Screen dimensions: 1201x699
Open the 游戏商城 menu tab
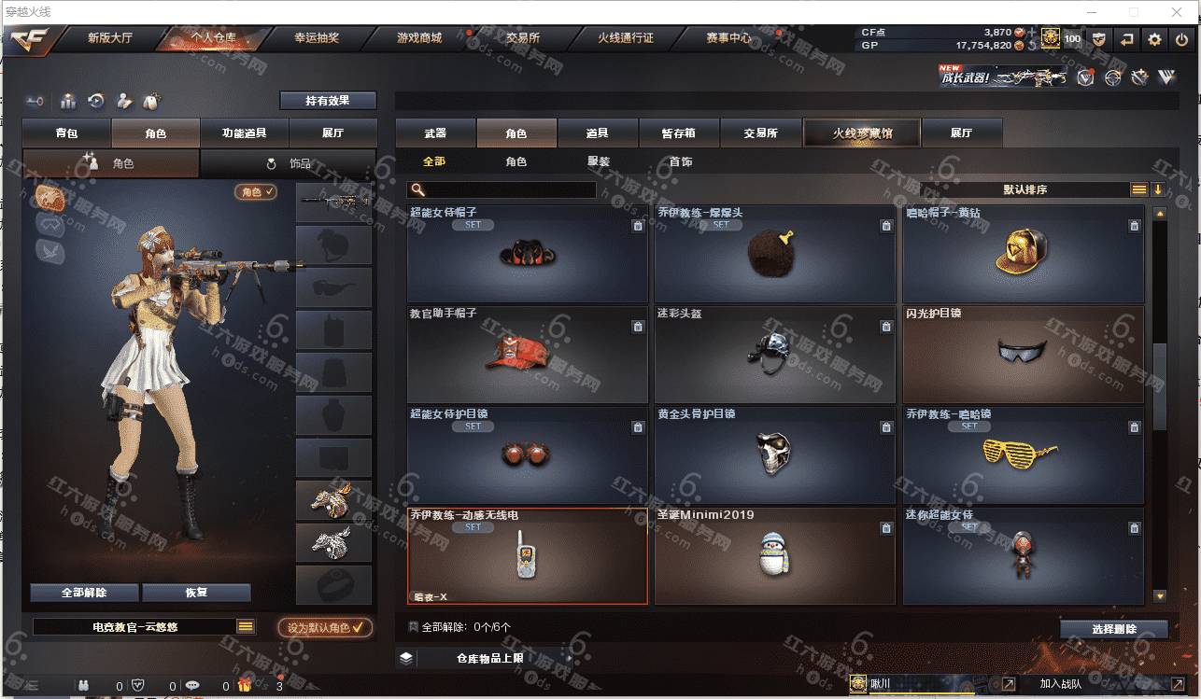(419, 38)
